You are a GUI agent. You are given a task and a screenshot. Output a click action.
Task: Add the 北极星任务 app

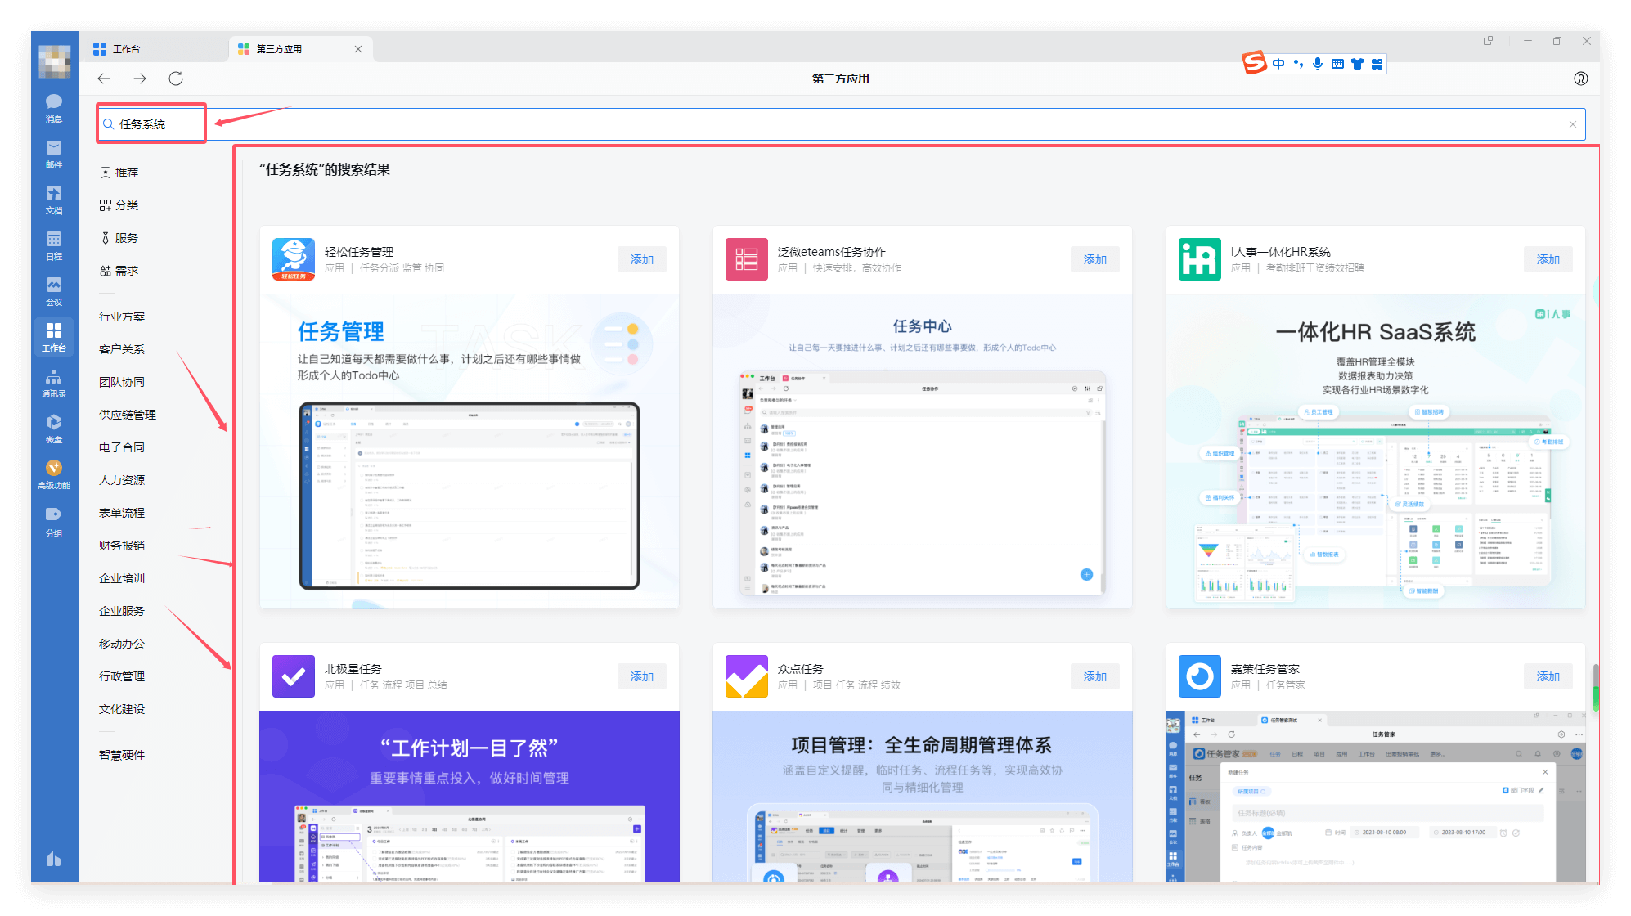pyautogui.click(x=642, y=676)
